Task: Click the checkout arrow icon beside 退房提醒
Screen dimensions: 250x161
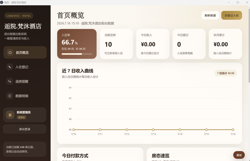Action: (10, 81)
